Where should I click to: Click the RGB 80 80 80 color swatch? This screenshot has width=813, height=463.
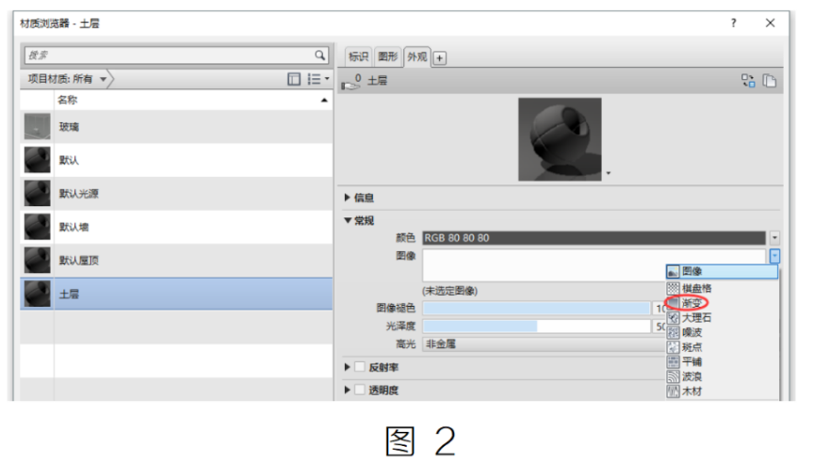click(593, 238)
